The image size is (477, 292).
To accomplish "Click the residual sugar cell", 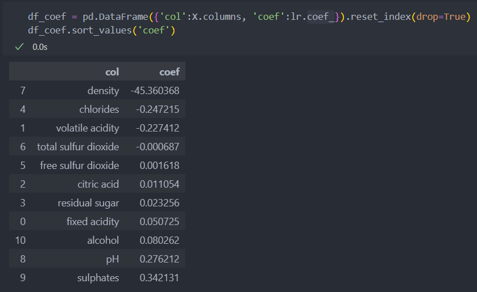I will click(89, 203).
